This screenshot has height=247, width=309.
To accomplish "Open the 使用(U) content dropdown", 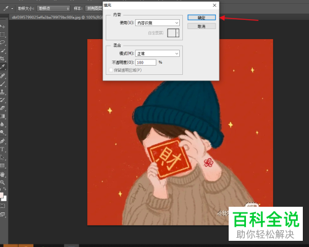I will coord(158,23).
